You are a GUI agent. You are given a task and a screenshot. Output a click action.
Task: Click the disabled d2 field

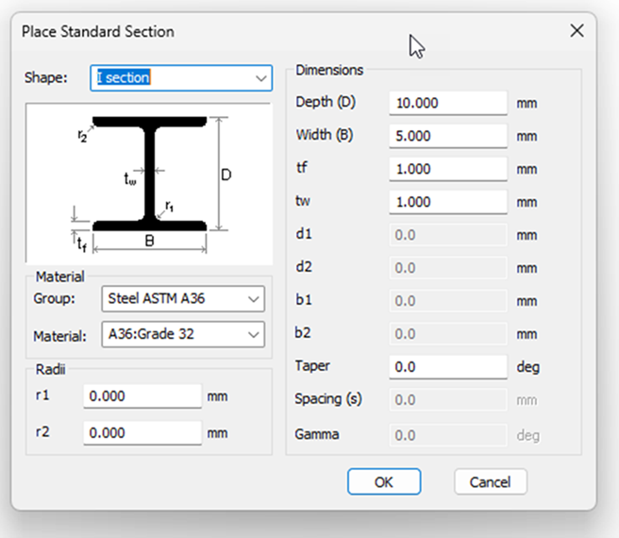point(448,268)
